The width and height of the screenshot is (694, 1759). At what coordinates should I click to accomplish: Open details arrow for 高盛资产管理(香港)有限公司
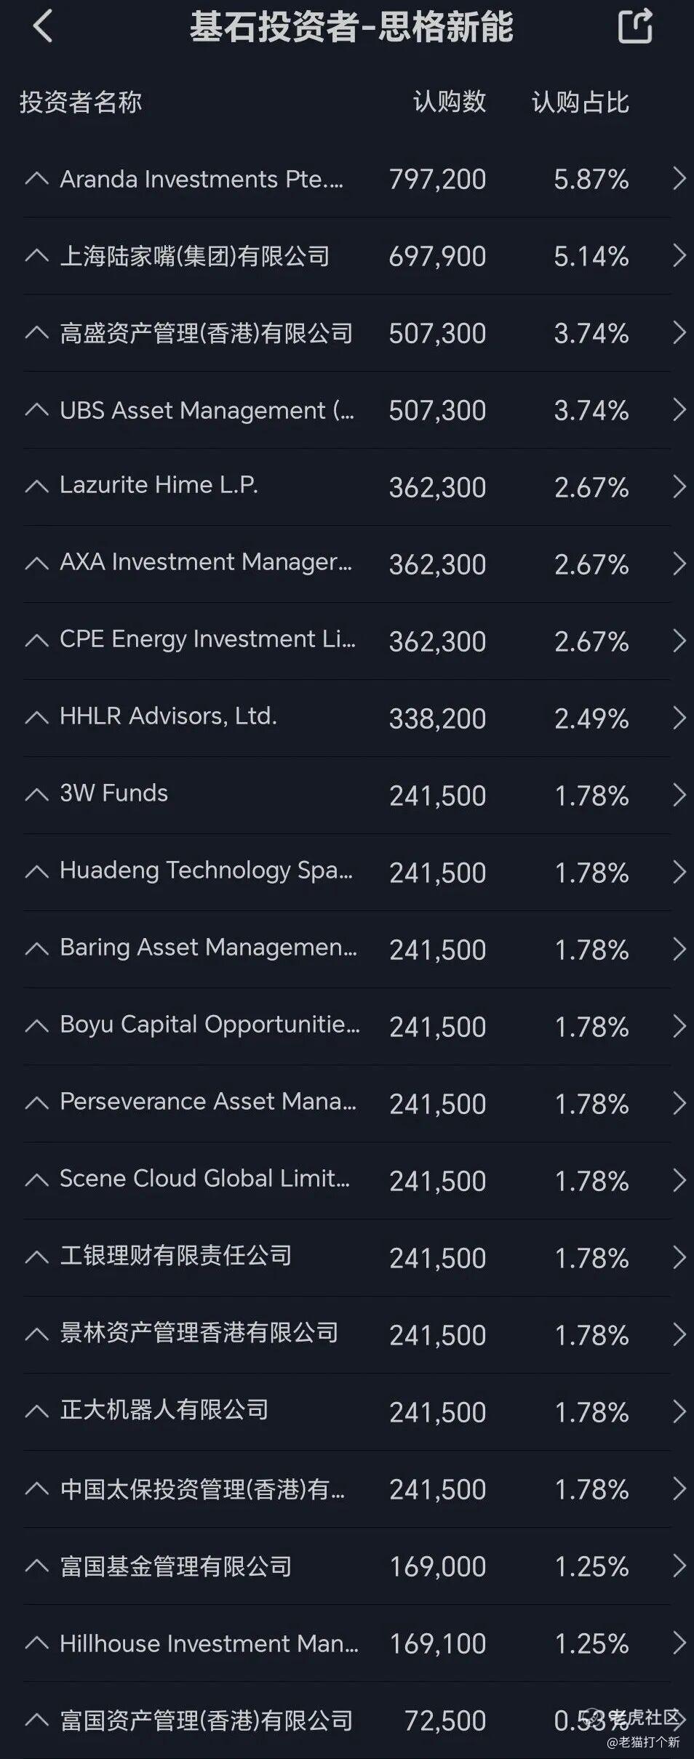pyautogui.click(x=679, y=333)
